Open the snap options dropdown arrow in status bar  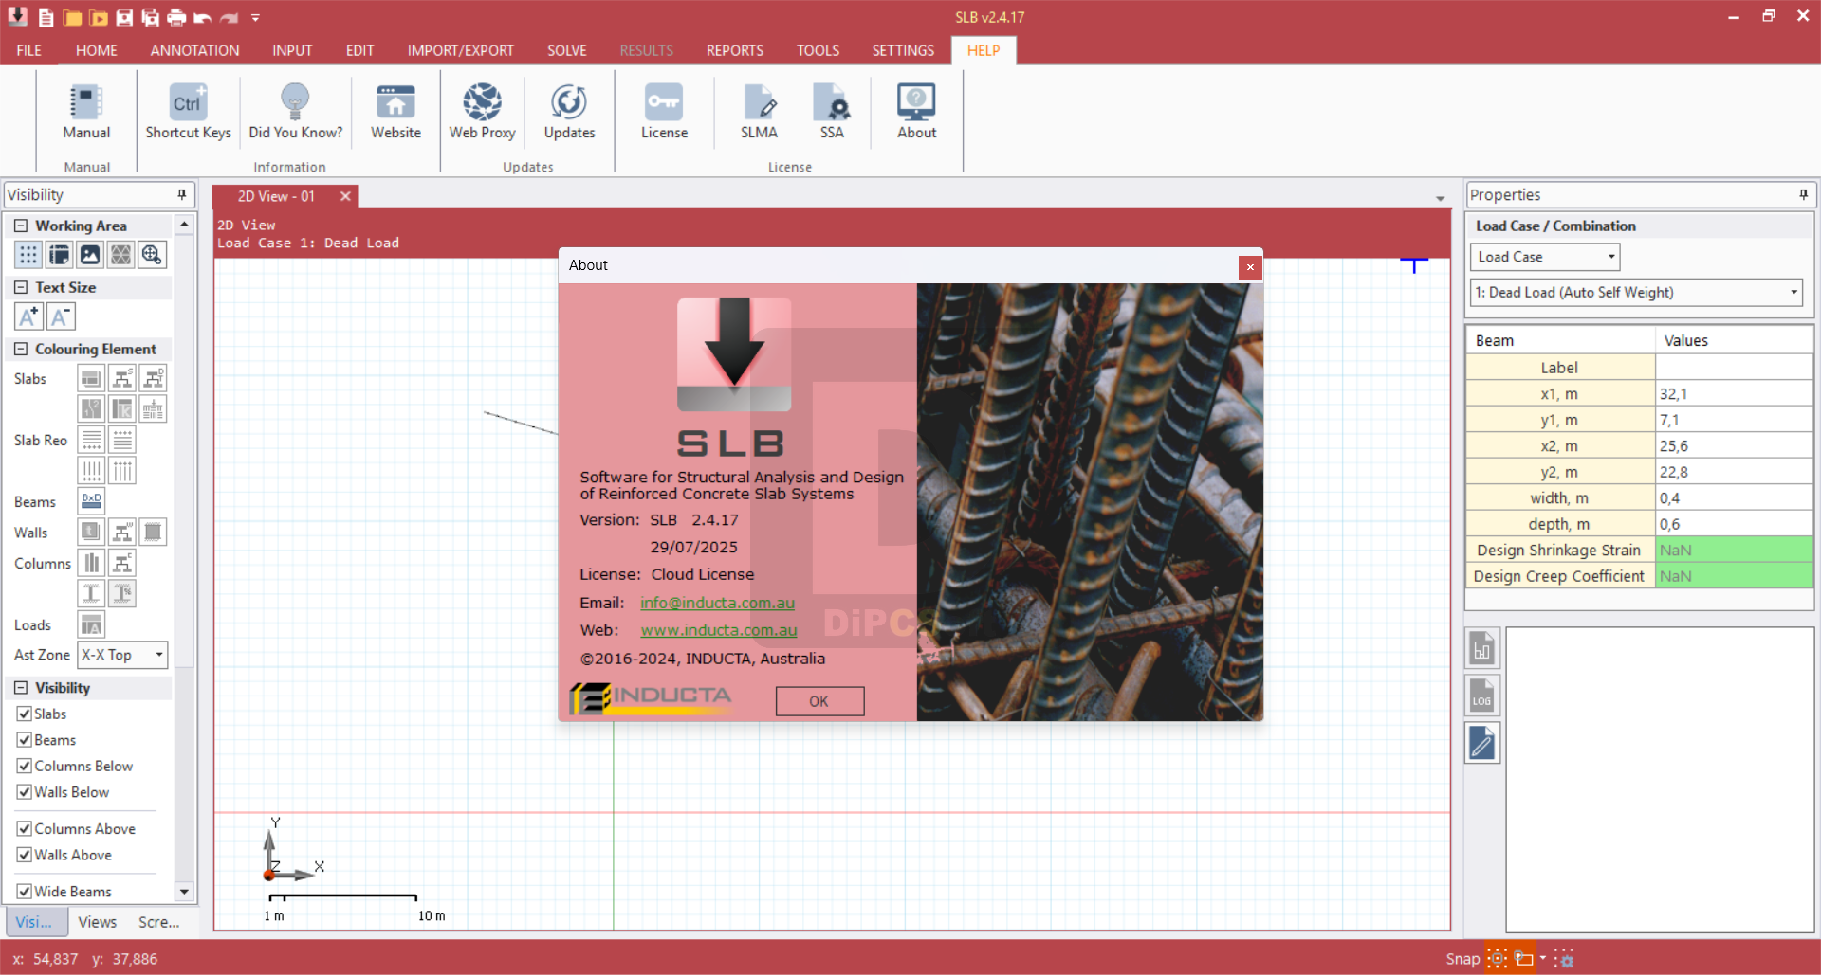1543,958
